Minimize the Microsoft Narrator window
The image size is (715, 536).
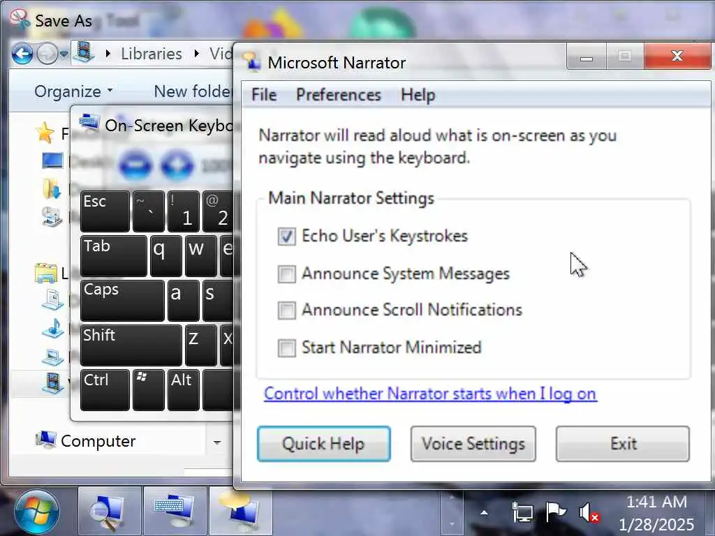click(587, 57)
